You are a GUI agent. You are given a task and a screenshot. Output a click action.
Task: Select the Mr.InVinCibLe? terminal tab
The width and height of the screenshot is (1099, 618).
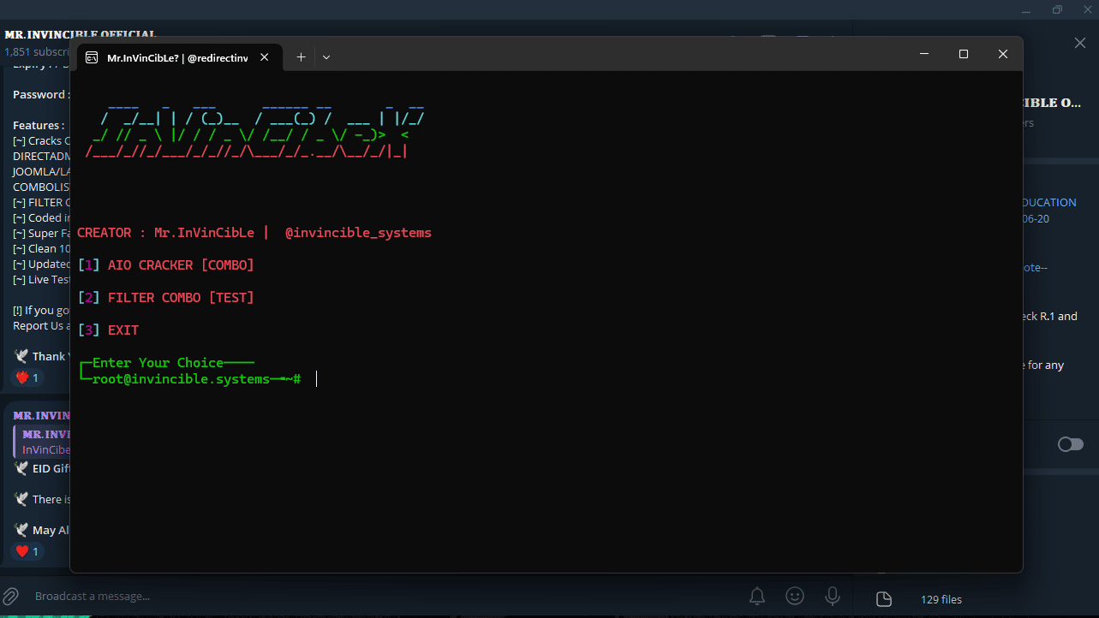click(178, 57)
